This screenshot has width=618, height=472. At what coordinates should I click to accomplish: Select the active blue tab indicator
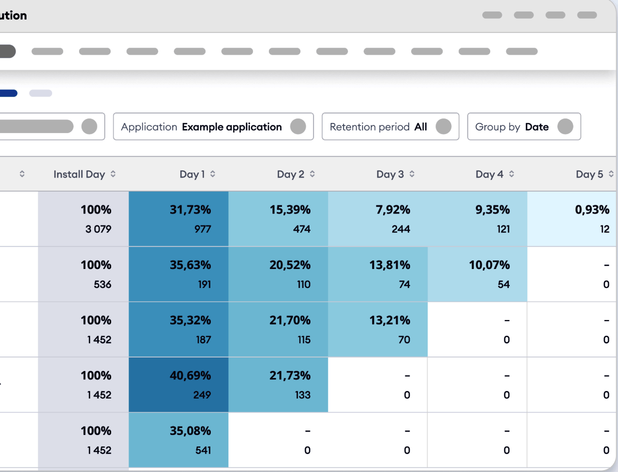(x=9, y=93)
